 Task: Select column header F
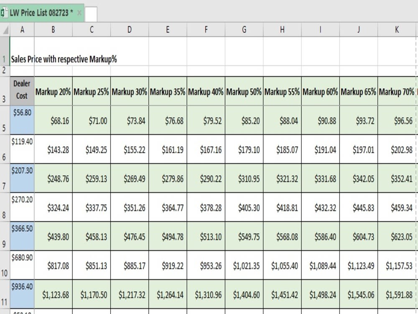click(x=206, y=30)
